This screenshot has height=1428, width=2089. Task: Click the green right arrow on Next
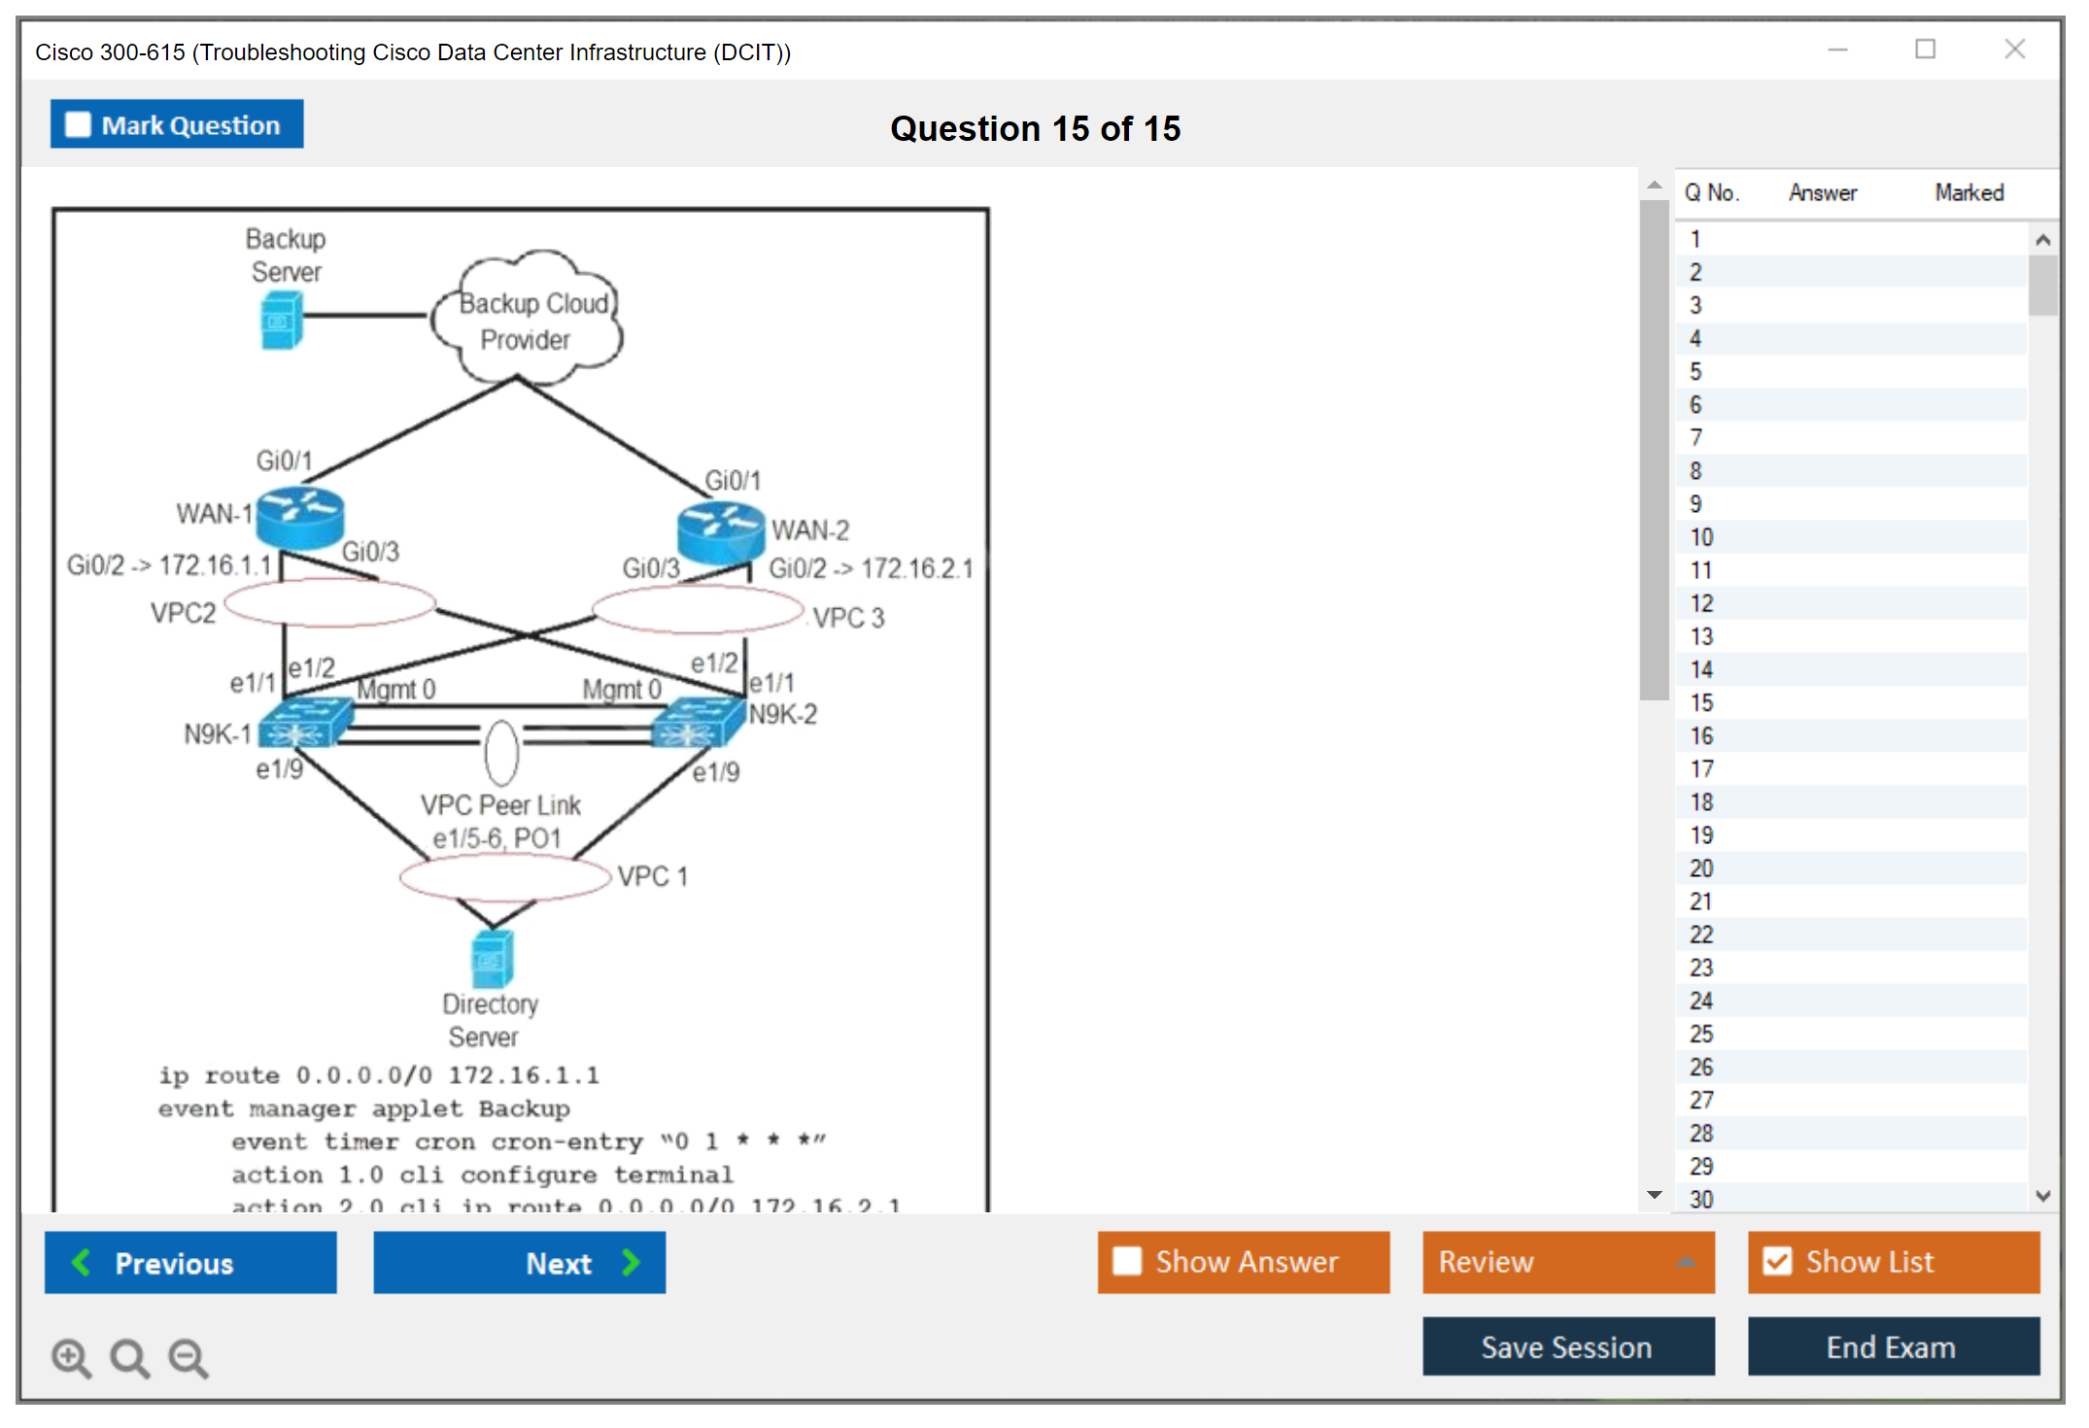(x=631, y=1262)
